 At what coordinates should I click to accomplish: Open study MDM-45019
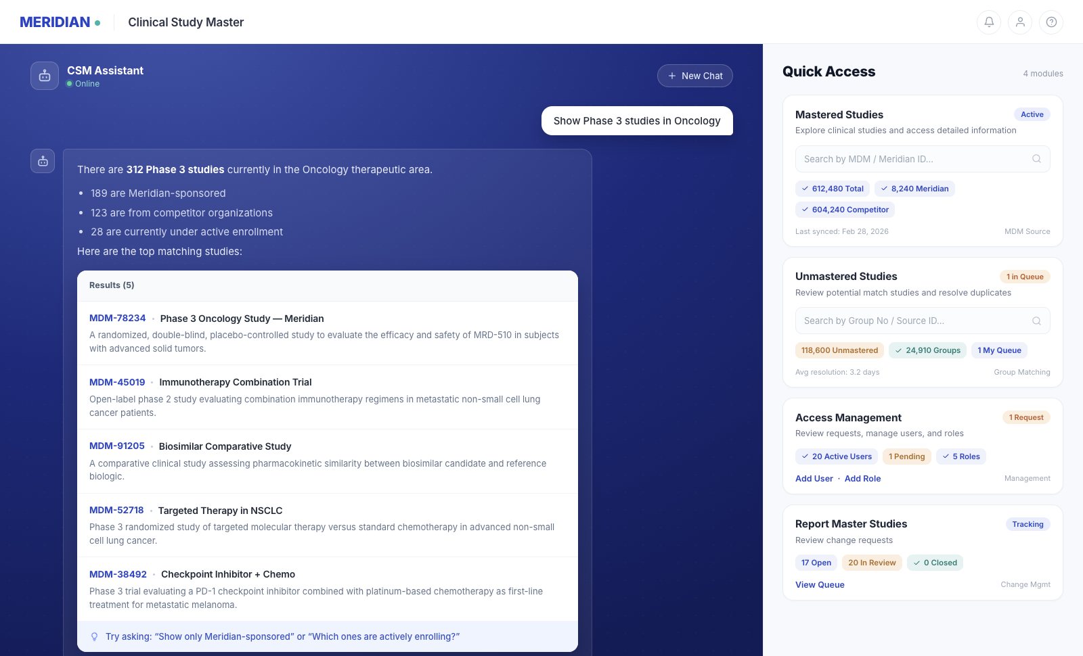(x=117, y=382)
